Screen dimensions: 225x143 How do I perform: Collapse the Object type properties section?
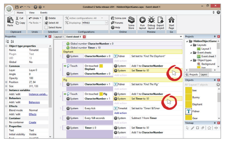click(6, 46)
